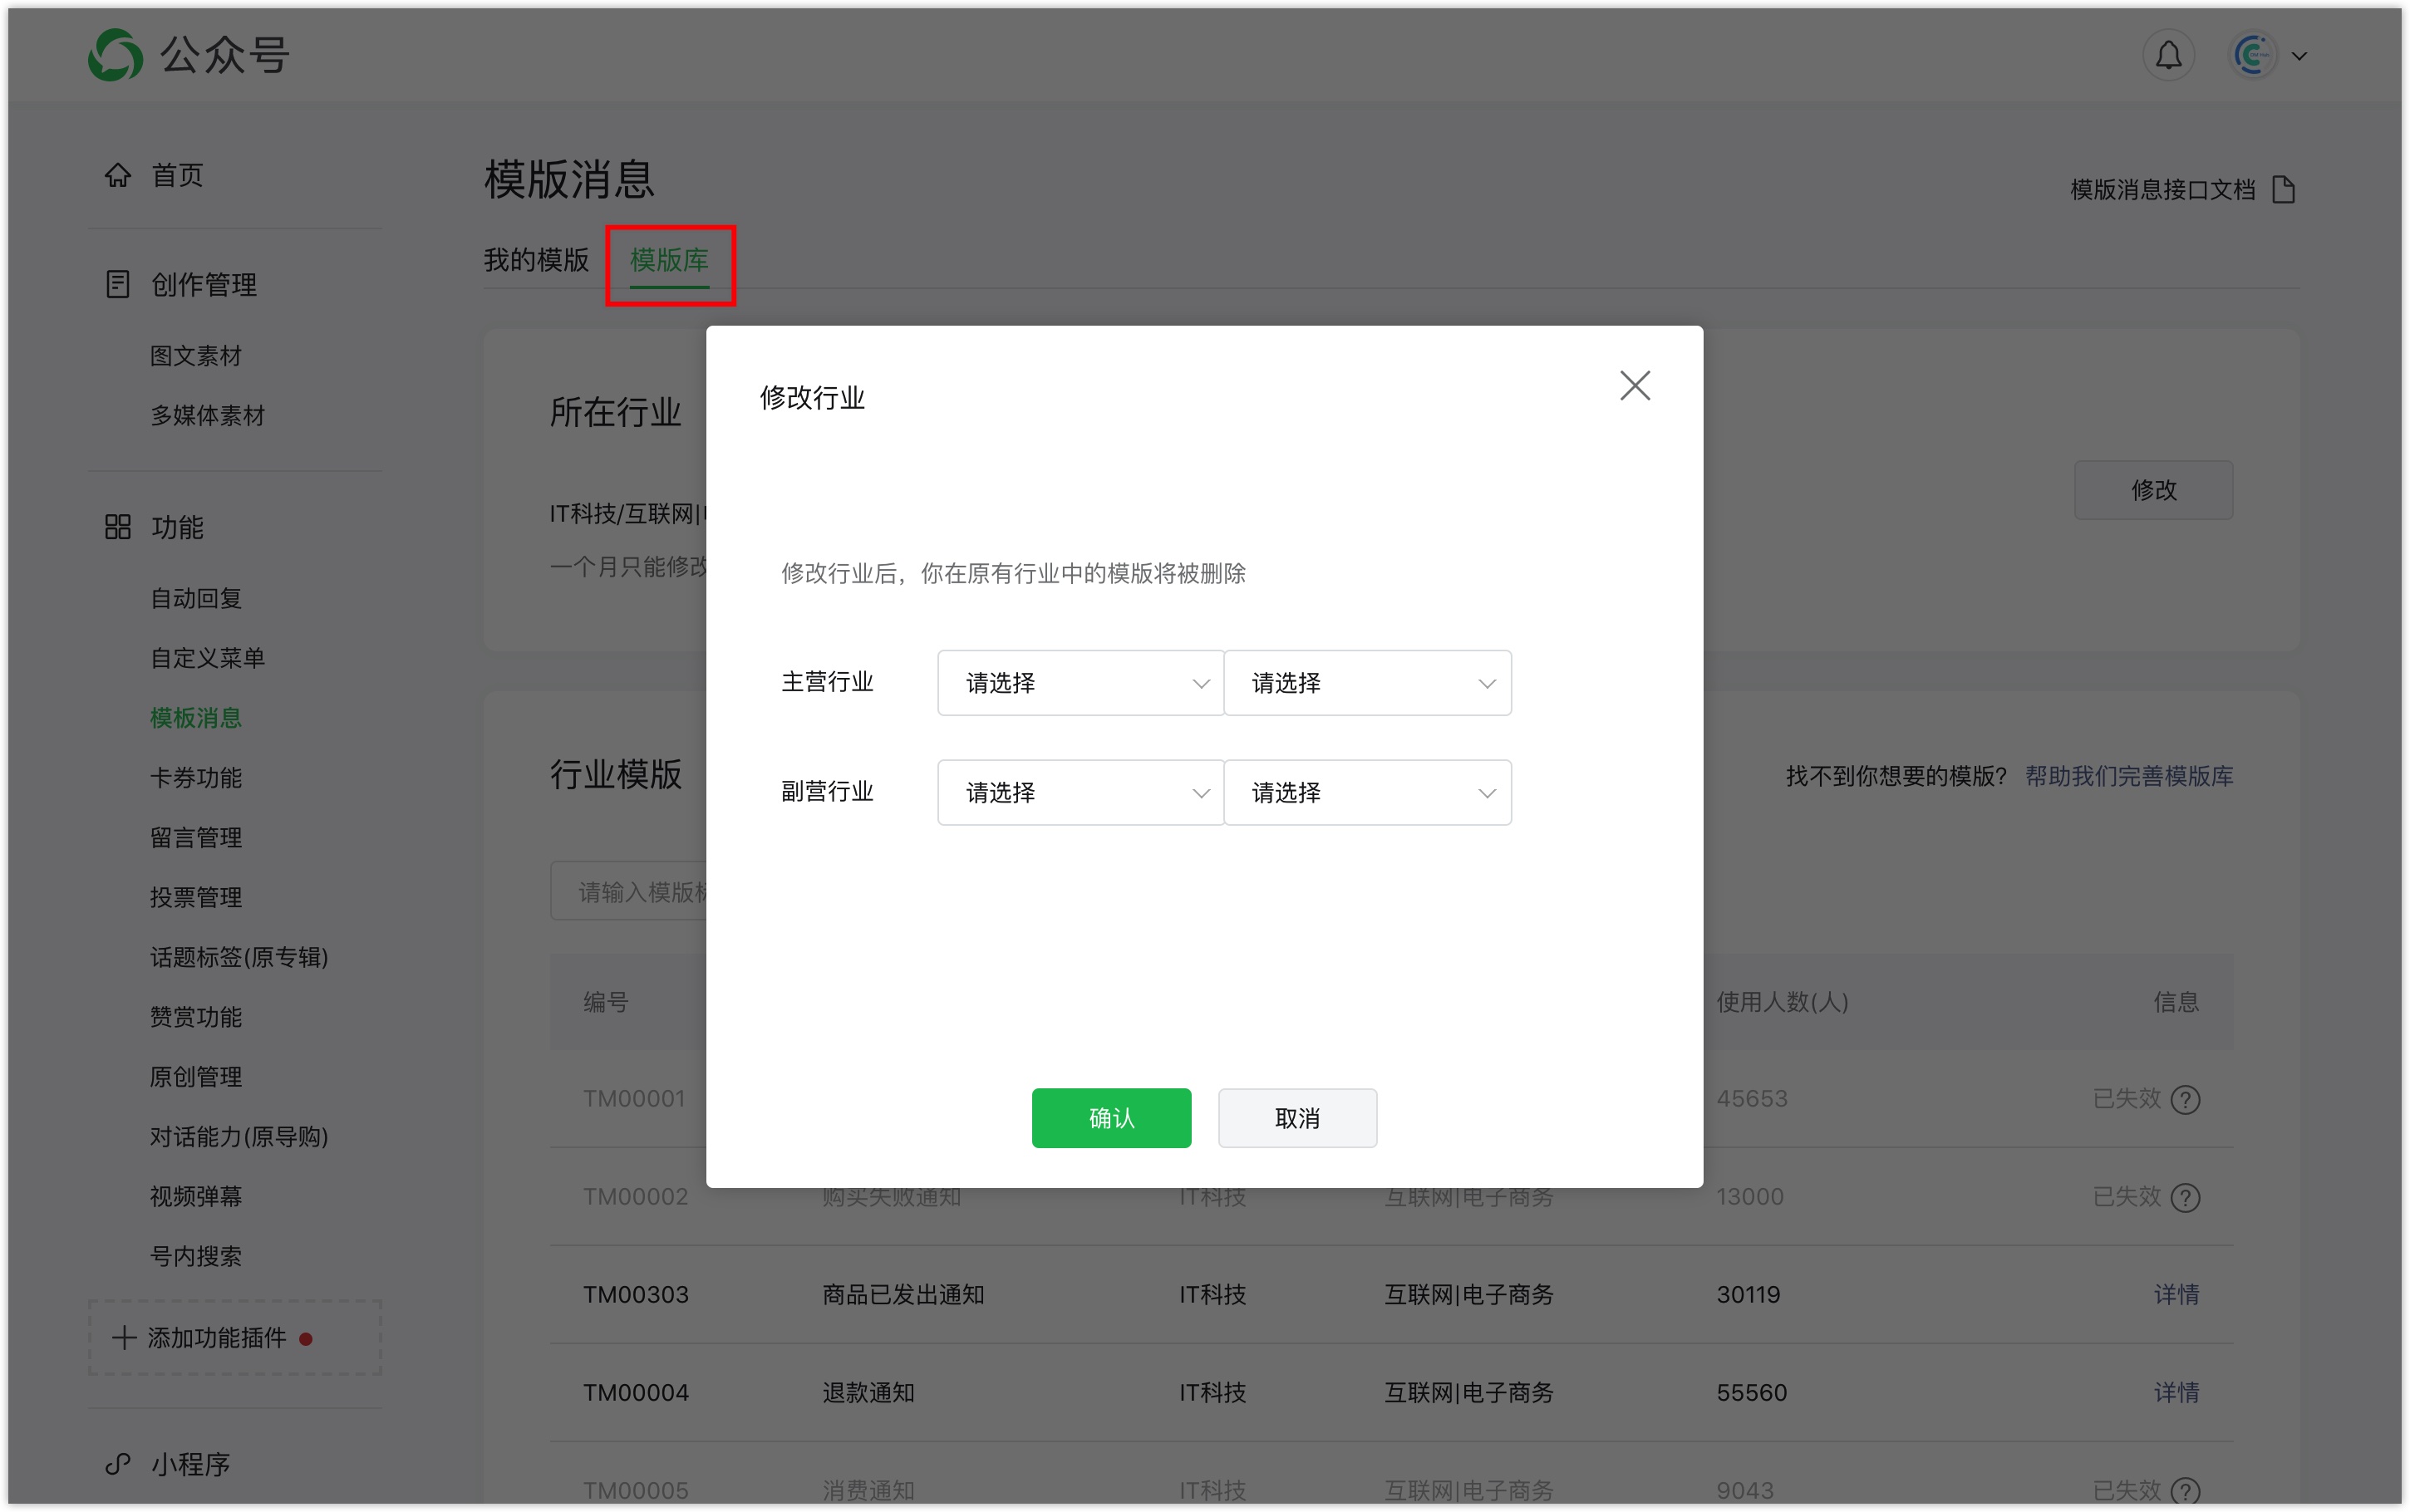The width and height of the screenshot is (2410, 1512).
Task: Open 卡券功能 in sidebar
Action: coord(196,778)
